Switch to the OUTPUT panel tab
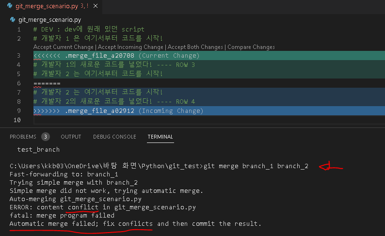385x236 pixels. (x=71, y=137)
